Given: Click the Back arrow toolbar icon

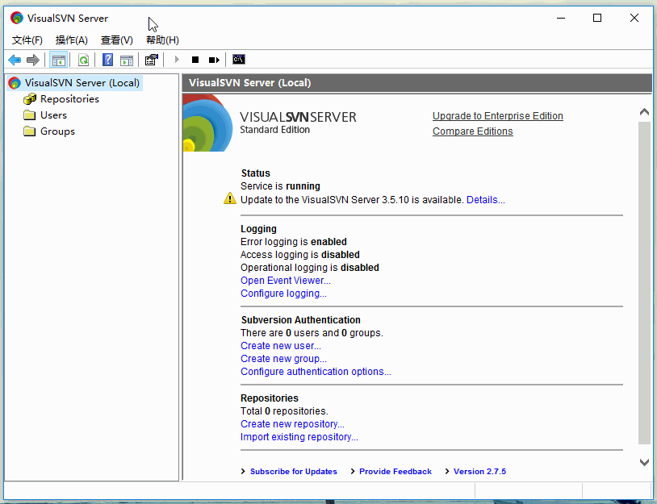Looking at the screenshot, I should (x=15, y=60).
